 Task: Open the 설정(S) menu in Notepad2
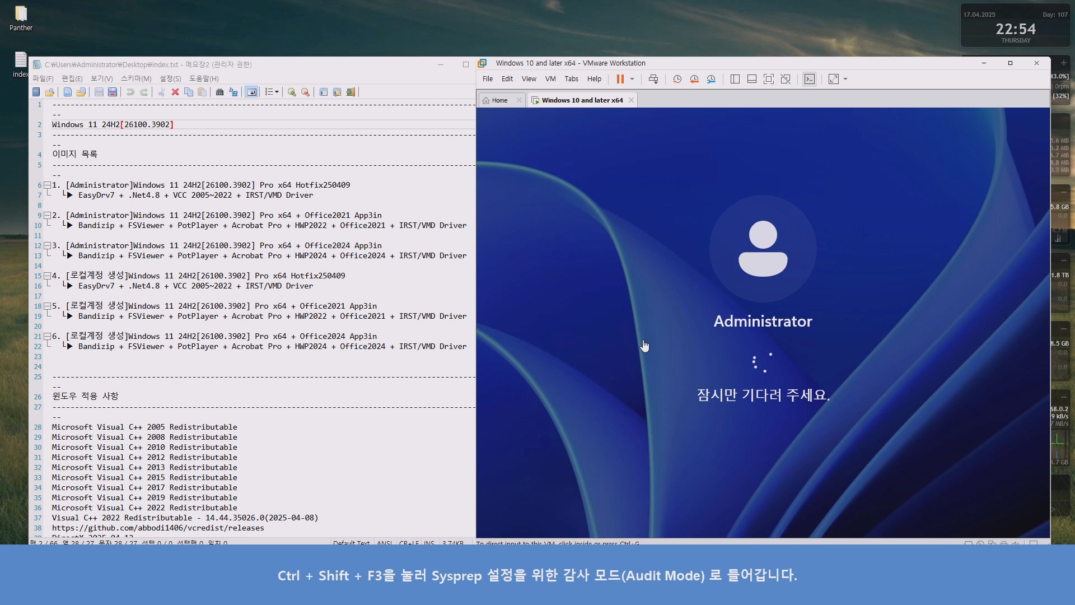tap(170, 79)
